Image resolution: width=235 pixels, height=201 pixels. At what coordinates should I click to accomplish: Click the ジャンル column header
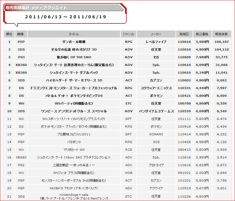(x=128, y=34)
